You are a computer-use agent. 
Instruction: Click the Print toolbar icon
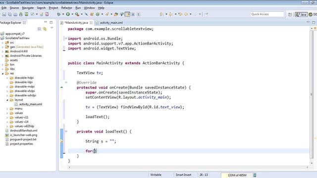(x=15, y=14)
